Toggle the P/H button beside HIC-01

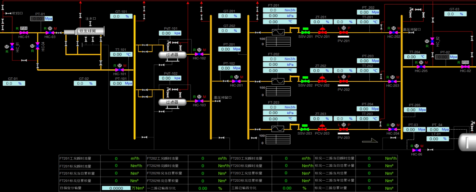pos(24,28)
